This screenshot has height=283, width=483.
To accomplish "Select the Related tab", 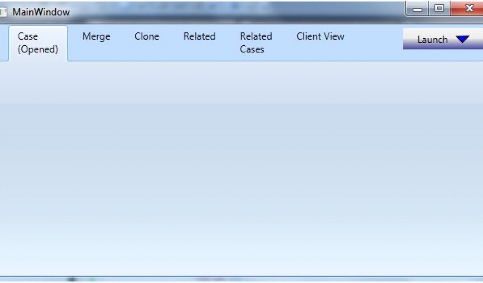I will (x=199, y=36).
